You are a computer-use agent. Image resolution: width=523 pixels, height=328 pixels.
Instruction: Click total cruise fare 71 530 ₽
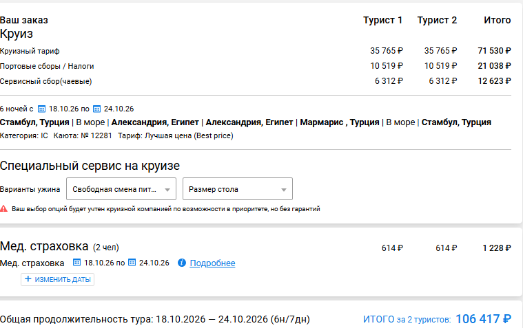(494, 51)
